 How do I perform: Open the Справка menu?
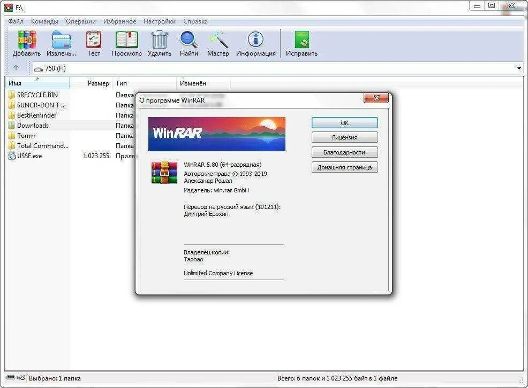pyautogui.click(x=195, y=21)
